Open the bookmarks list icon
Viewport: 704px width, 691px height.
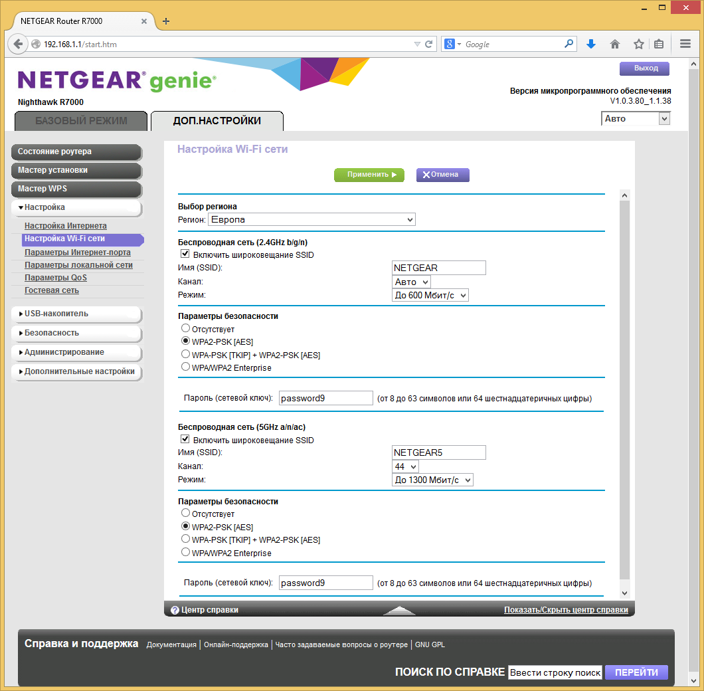[659, 44]
